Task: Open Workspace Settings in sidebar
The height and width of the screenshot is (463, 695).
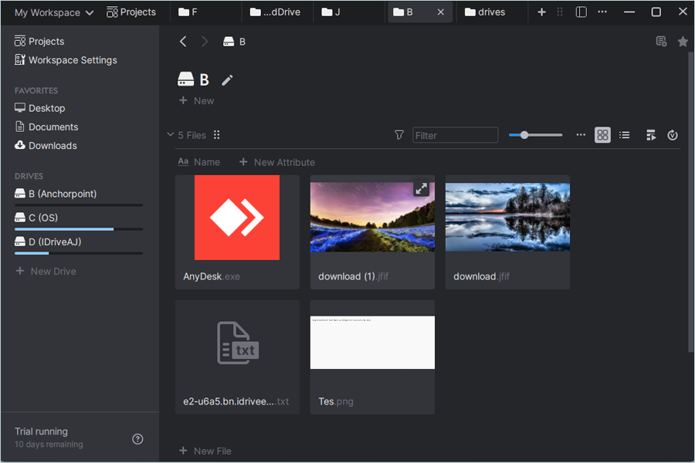Action: 66,60
